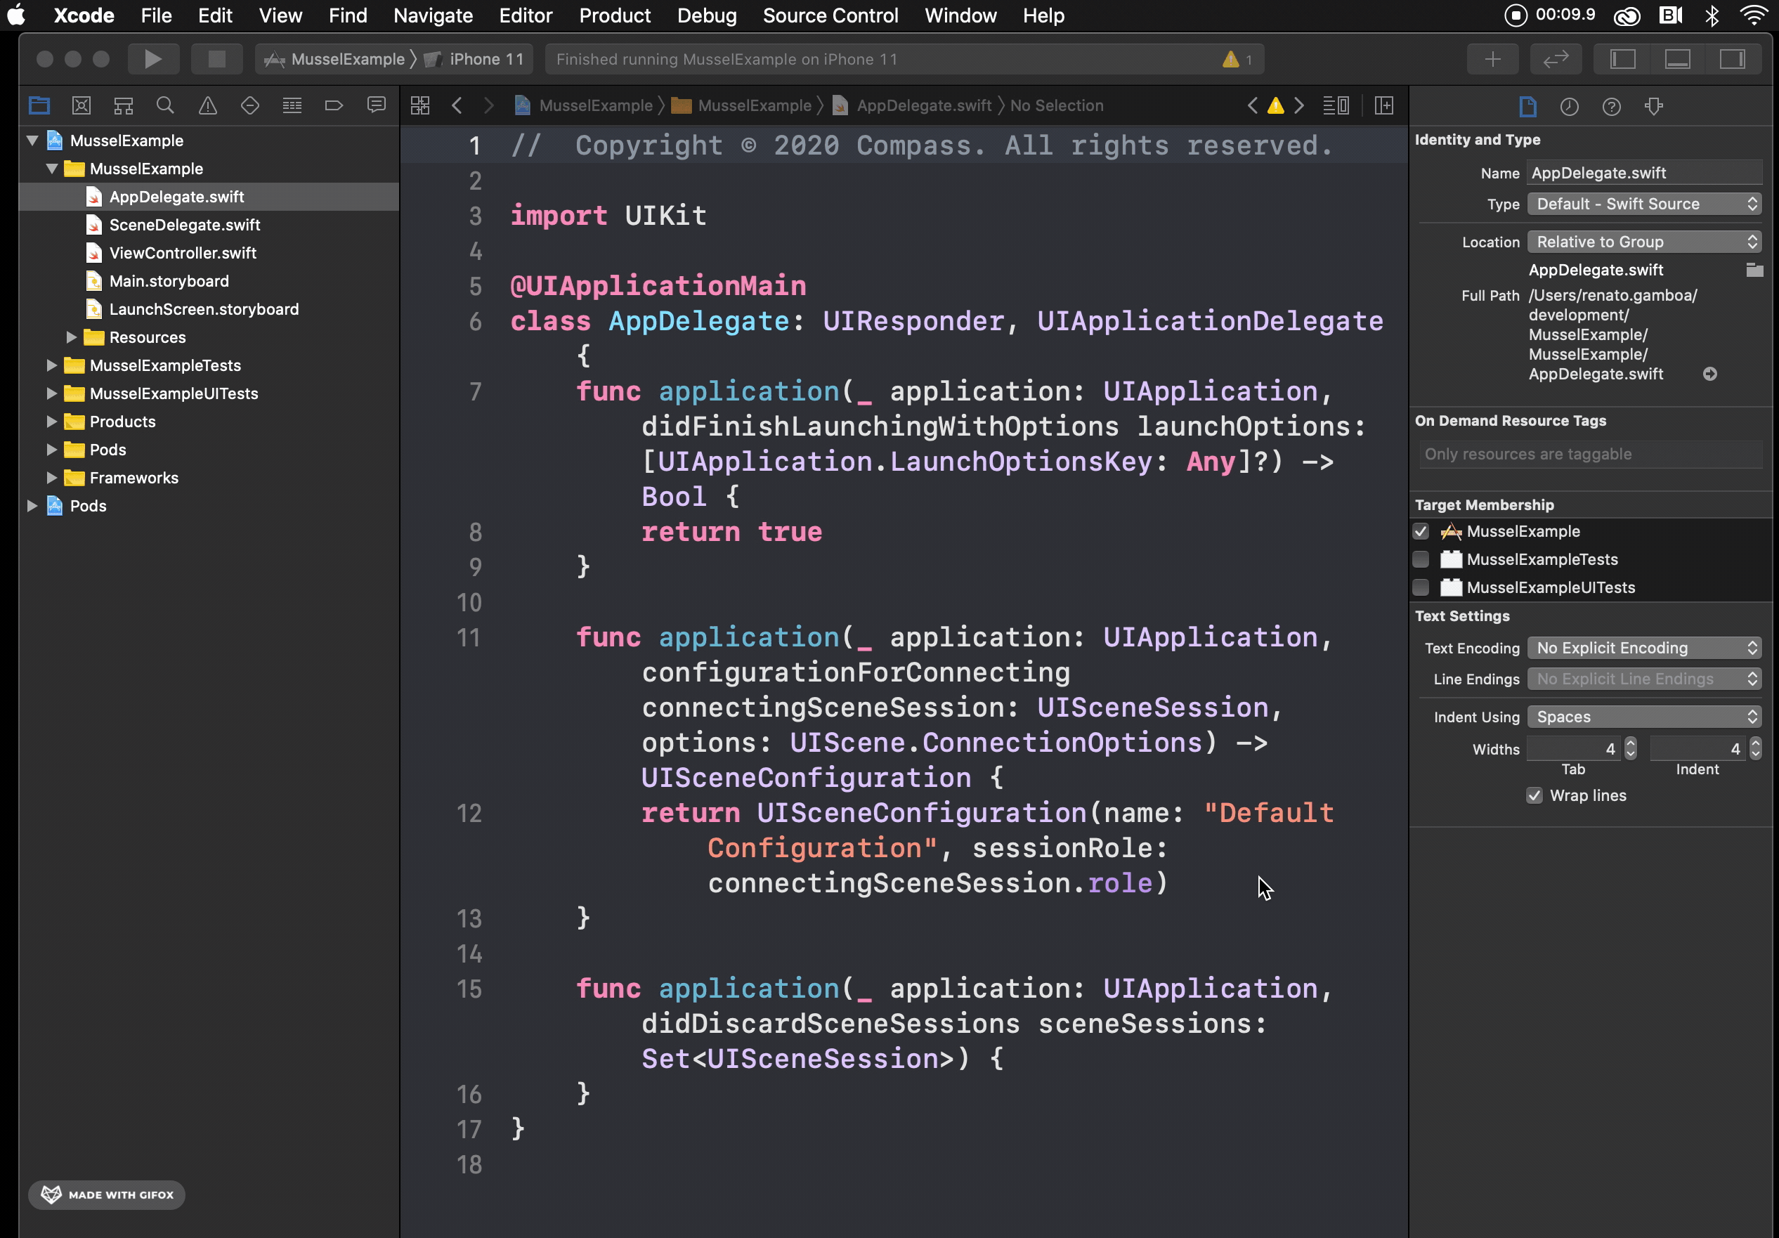Select ViewController.swift in the navigator
Screen dimensions: 1779x1238
pyautogui.click(x=183, y=252)
